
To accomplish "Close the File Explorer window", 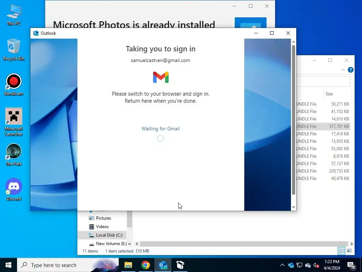I will 346,60.
